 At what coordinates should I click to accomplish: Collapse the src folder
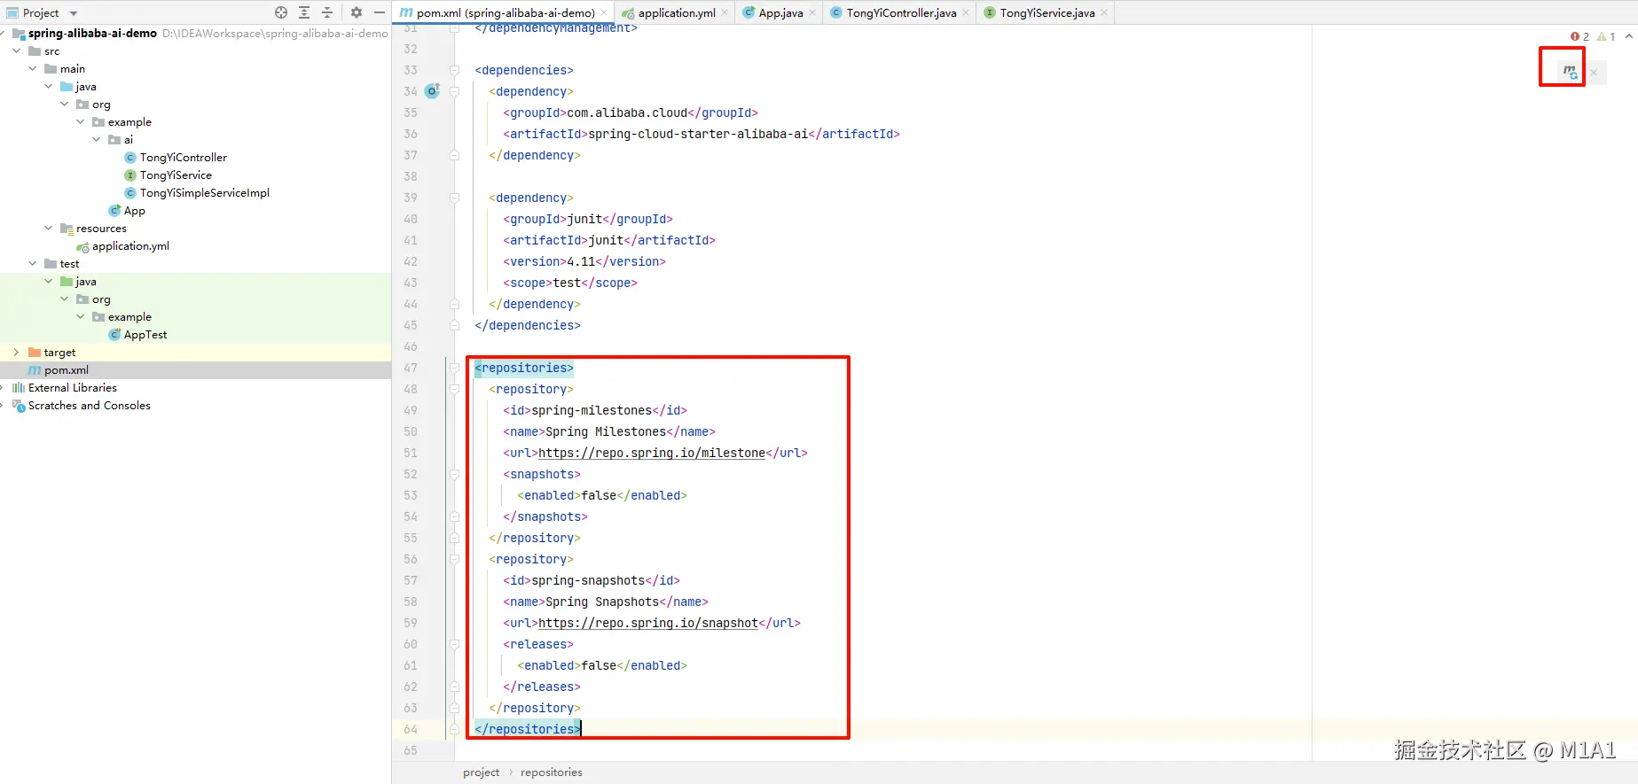pos(17,51)
